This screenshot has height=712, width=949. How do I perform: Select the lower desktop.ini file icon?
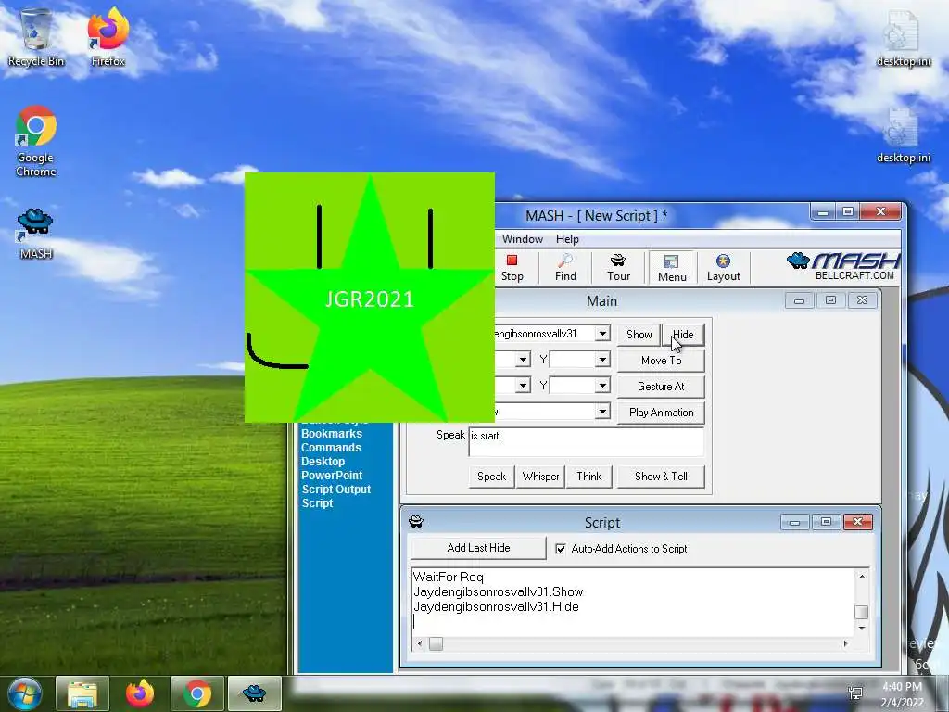click(x=904, y=135)
